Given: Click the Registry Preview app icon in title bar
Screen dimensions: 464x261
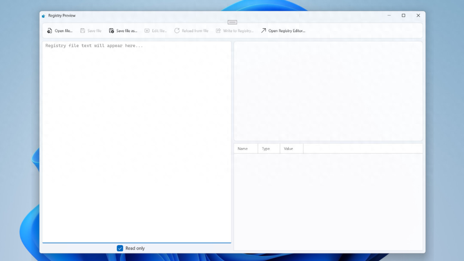Looking at the screenshot, I should (x=43, y=16).
